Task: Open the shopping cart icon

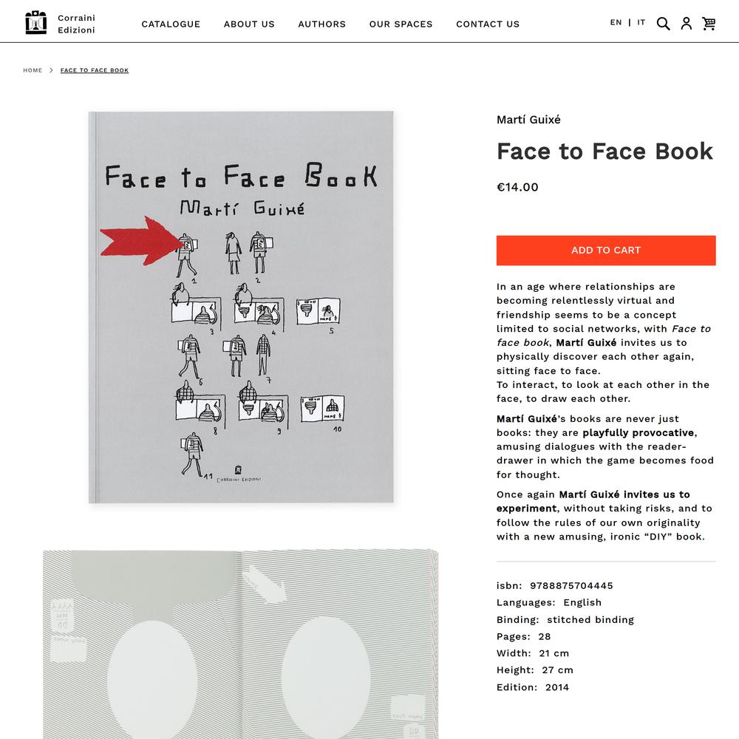Action: click(709, 24)
